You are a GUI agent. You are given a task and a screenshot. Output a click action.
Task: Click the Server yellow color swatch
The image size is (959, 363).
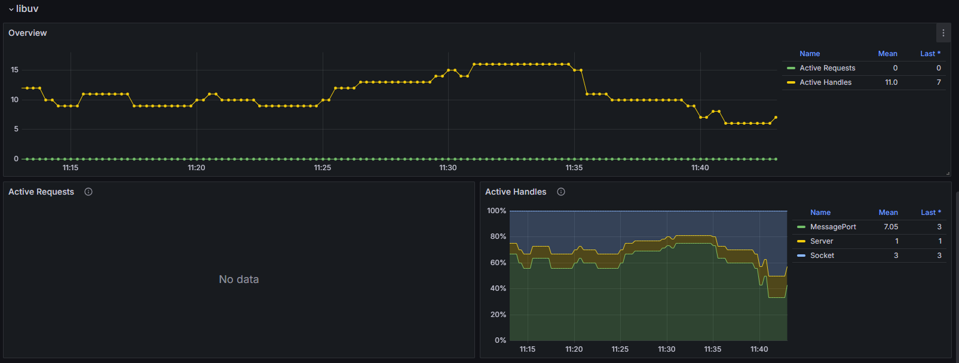(x=801, y=241)
